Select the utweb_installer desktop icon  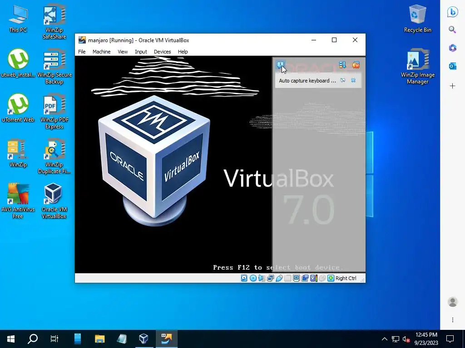point(18,63)
